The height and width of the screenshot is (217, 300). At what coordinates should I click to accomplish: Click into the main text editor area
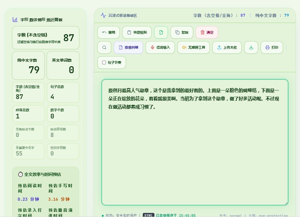pyautogui.click(x=195, y=142)
